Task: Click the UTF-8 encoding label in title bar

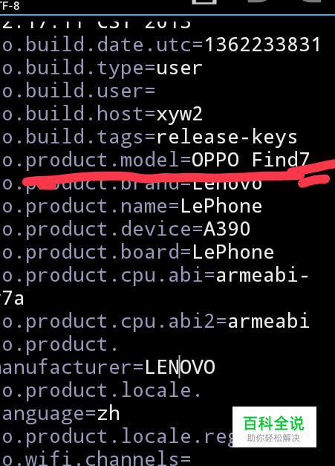Action: (10, 6)
